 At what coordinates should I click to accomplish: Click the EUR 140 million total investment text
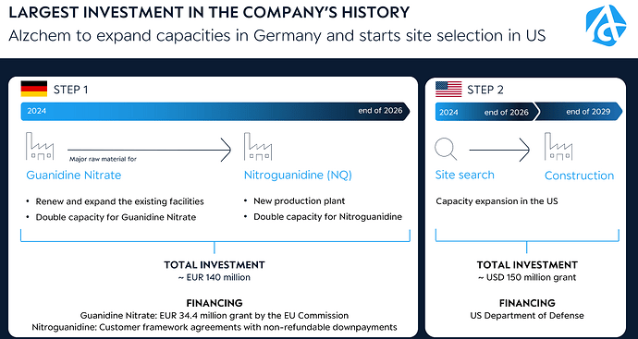point(215,278)
